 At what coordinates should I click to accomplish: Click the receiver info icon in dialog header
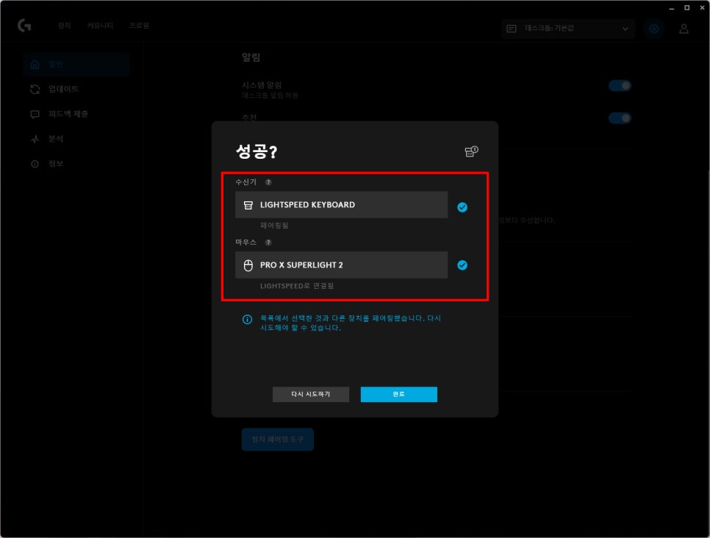point(471,151)
